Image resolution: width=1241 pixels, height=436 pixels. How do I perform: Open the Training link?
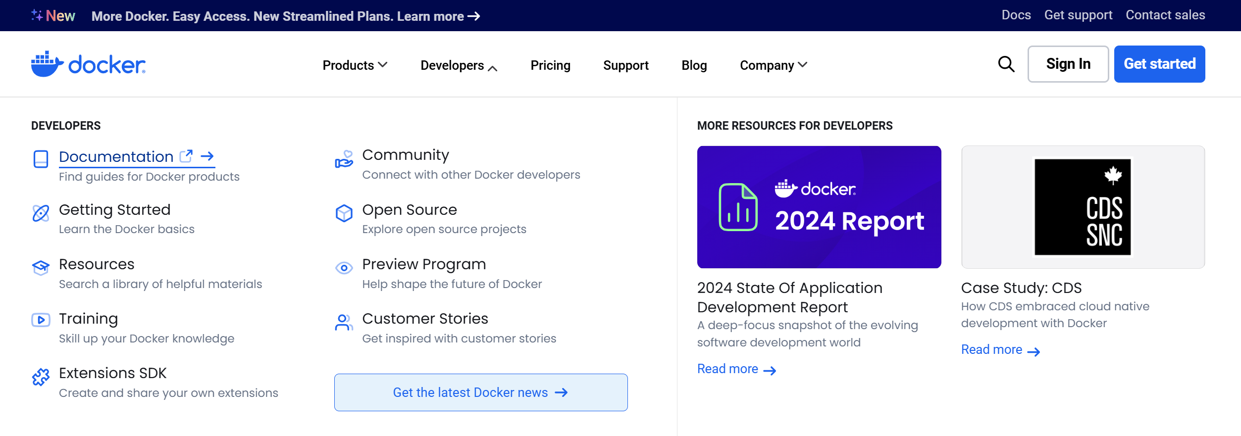[89, 319]
